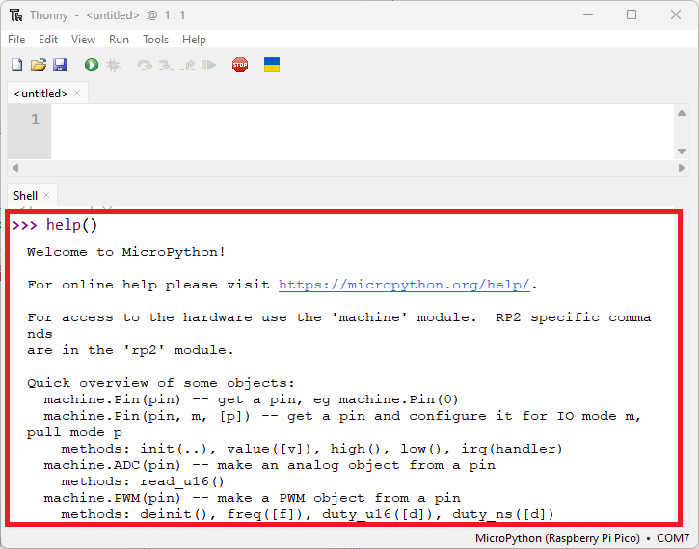The height and width of the screenshot is (549, 699).
Task: Select the <untitled> editor tab
Action: coord(40,94)
